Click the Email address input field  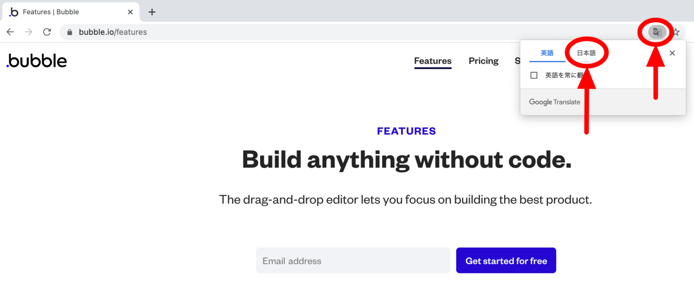click(x=353, y=260)
